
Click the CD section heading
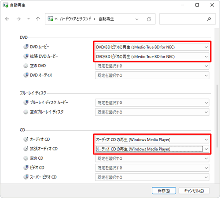click(x=22, y=130)
